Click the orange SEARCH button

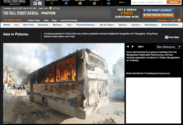pos(174,2)
